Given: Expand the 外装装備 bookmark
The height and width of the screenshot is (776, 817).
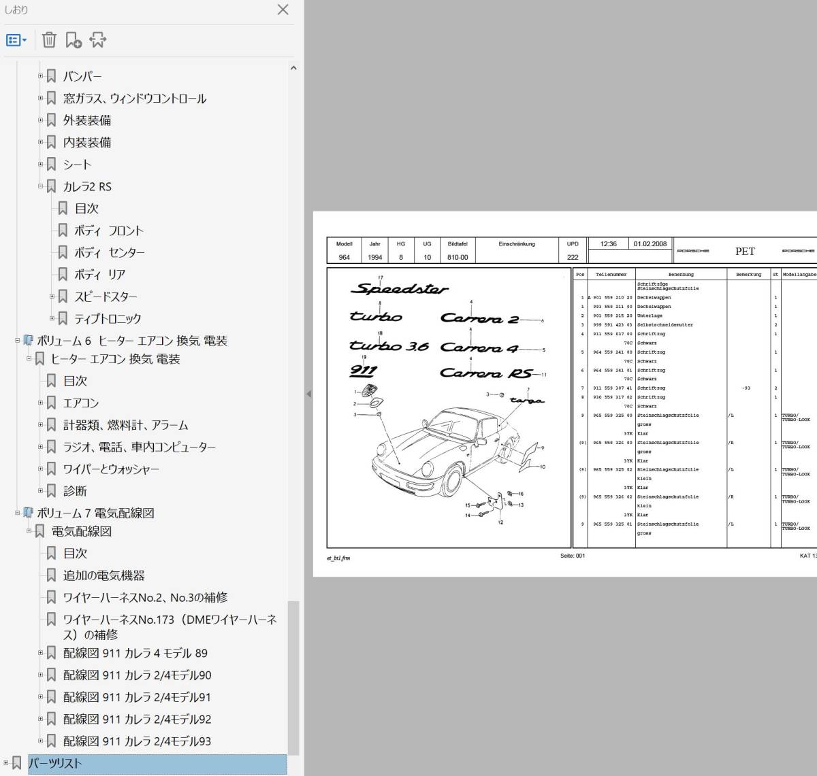Looking at the screenshot, I should [x=40, y=120].
